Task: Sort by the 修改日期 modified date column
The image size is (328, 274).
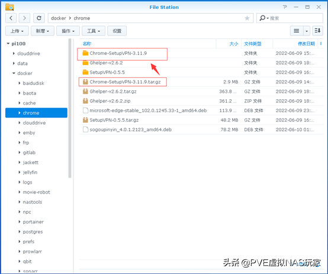Action: tap(306, 44)
